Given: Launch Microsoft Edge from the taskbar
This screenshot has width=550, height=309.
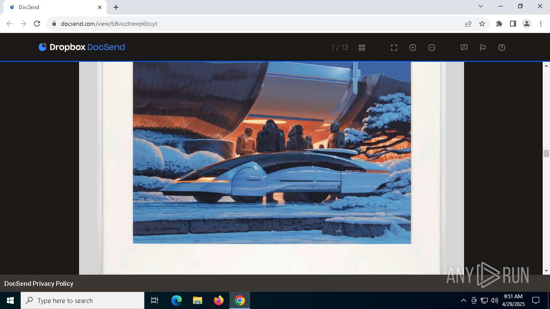Looking at the screenshot, I should (177, 300).
